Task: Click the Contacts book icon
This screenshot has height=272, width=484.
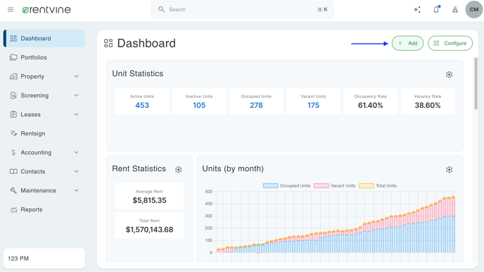Action: (13, 171)
